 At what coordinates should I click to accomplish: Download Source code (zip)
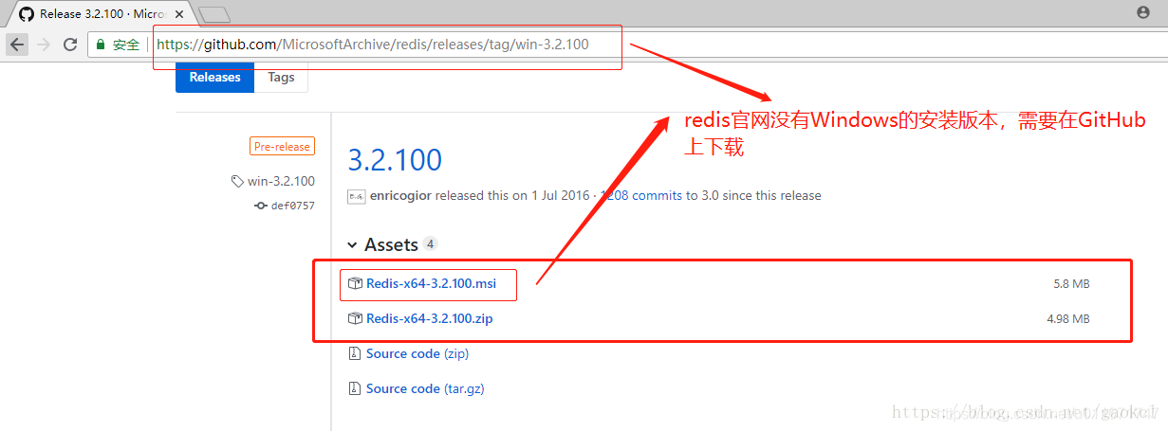(x=417, y=353)
